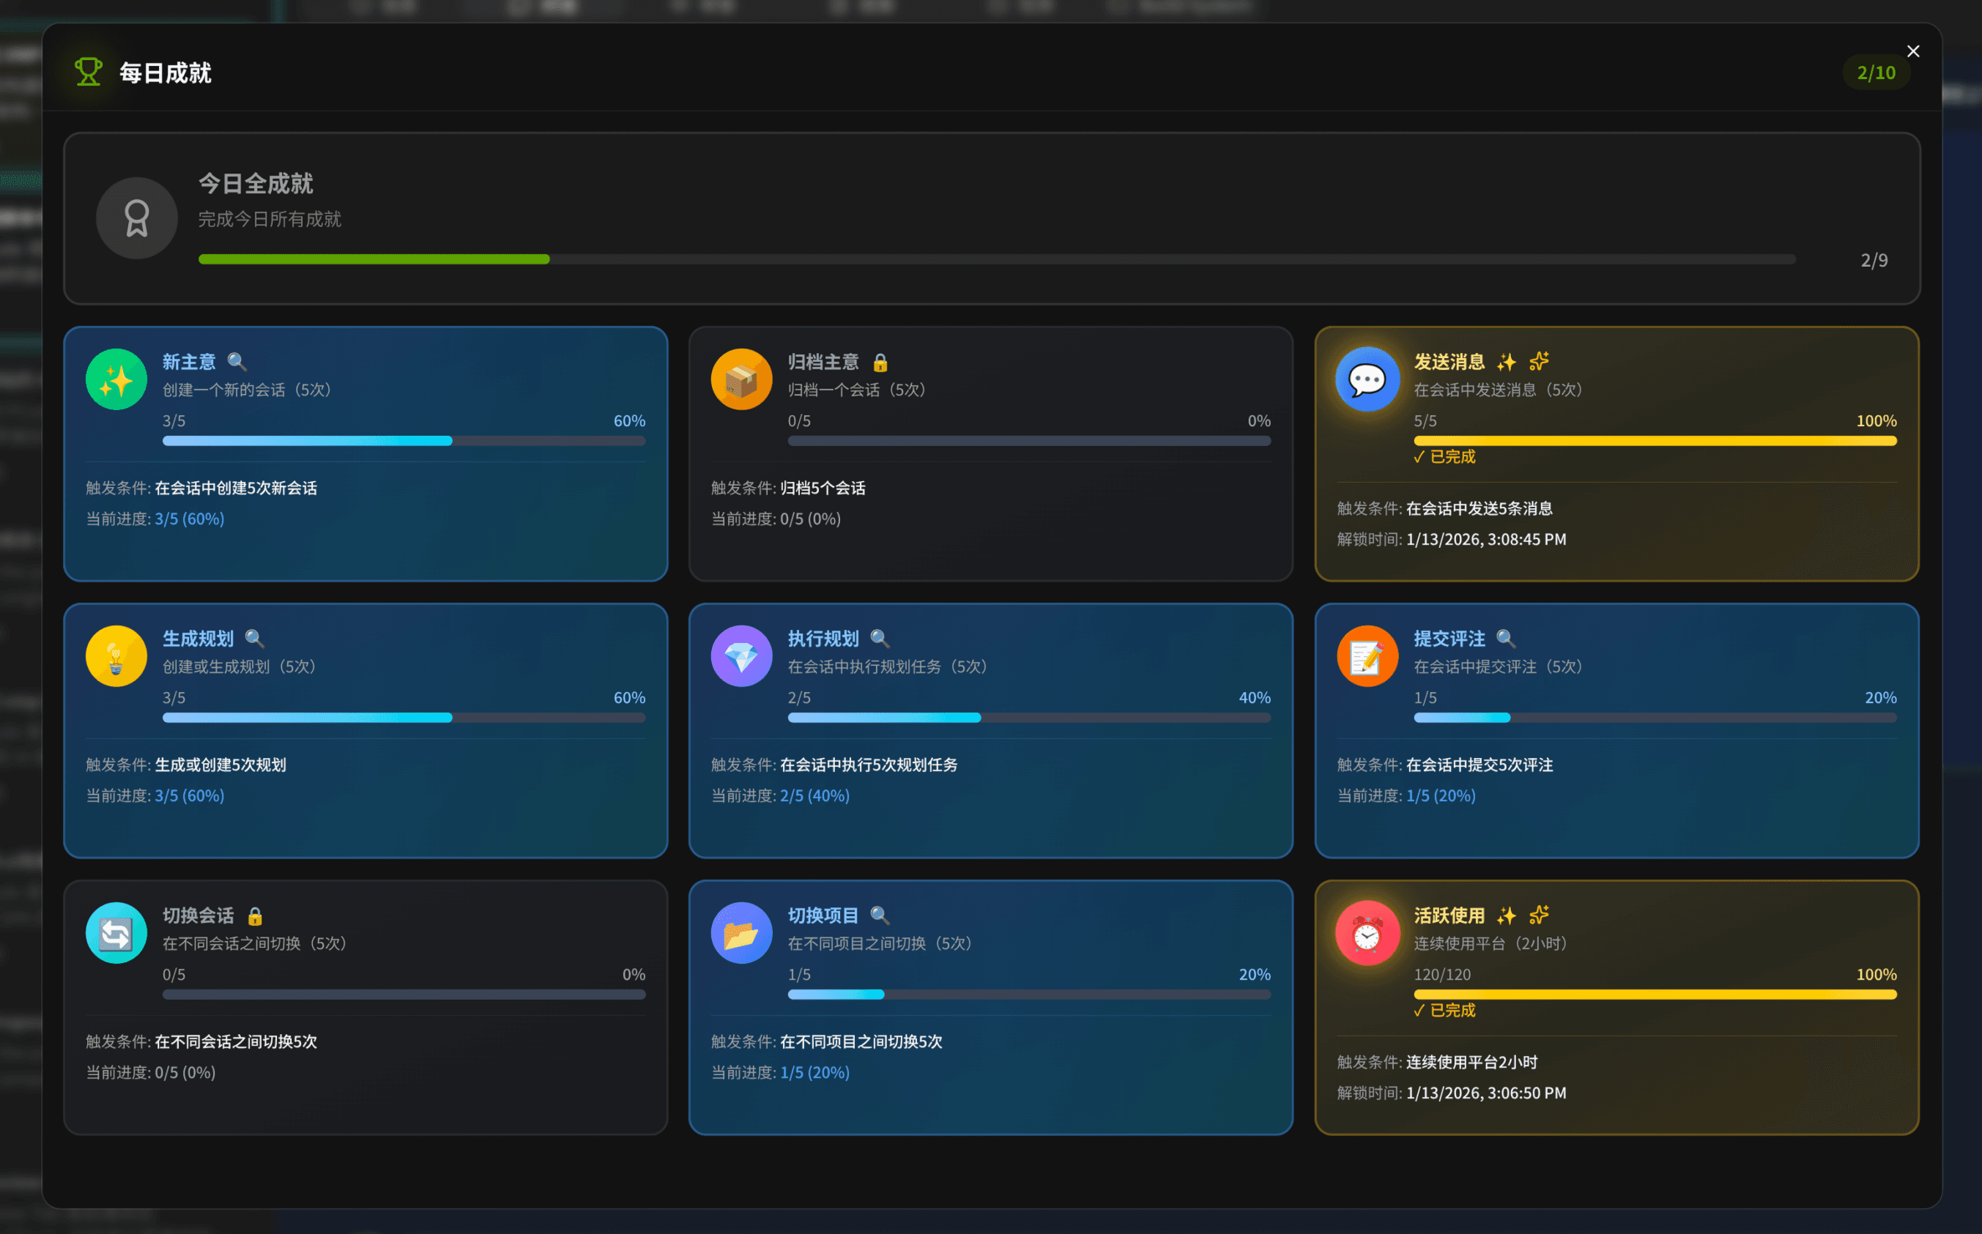This screenshot has height=1234, width=1982.
Task: Click the trophy icon in the header
Action: [88, 72]
